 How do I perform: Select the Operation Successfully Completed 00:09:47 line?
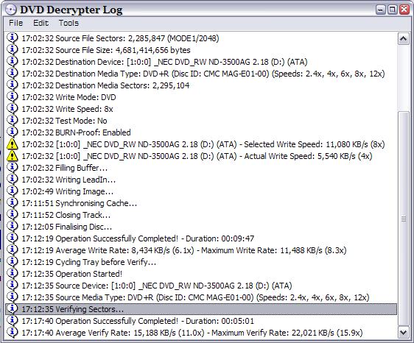(201, 238)
